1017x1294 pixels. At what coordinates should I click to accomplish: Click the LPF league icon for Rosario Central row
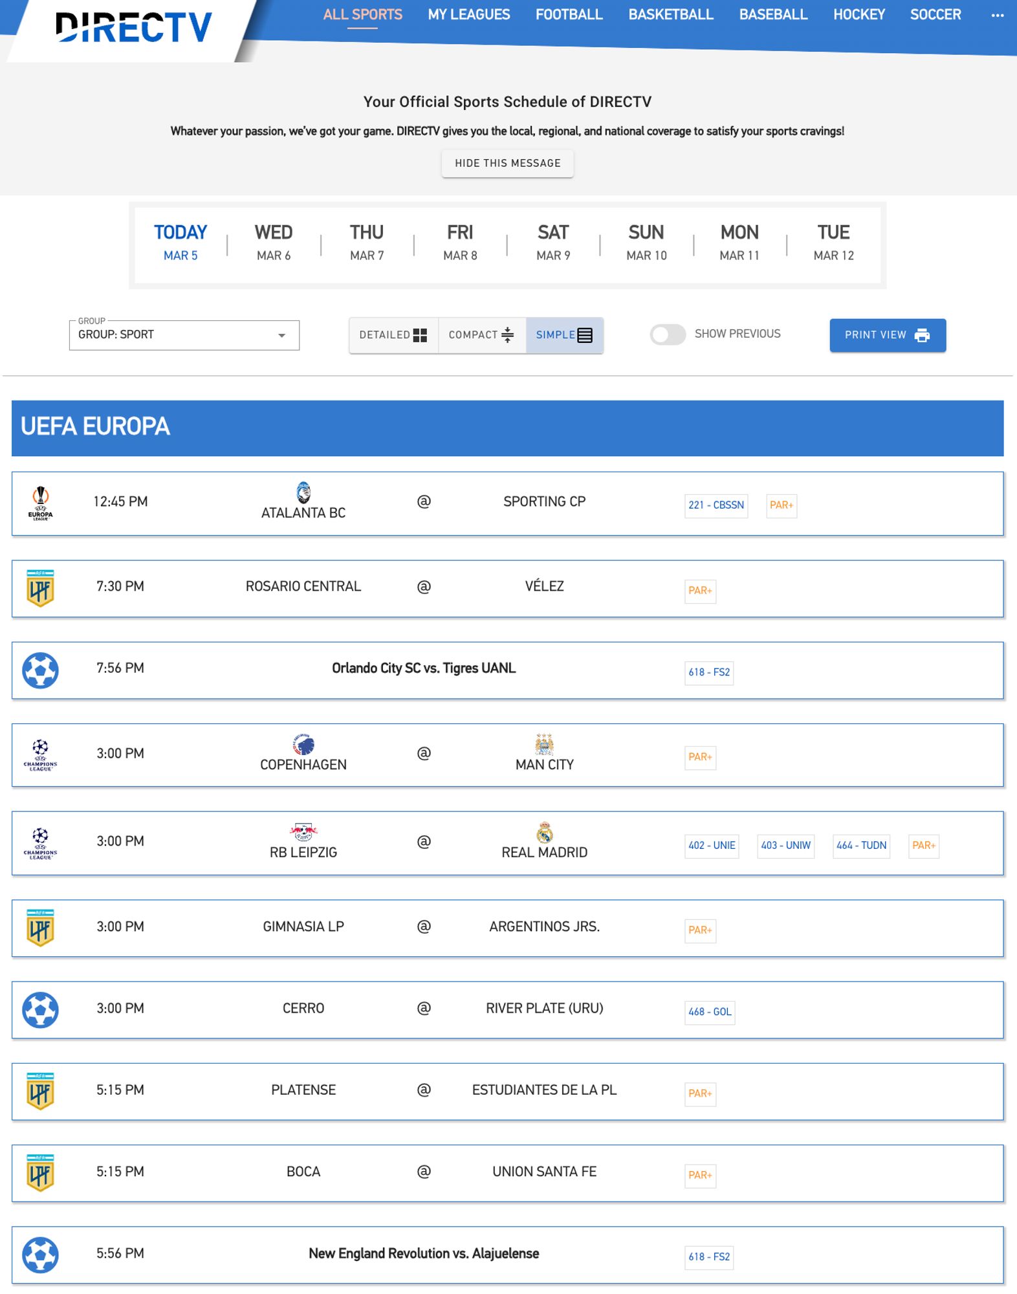[40, 587]
